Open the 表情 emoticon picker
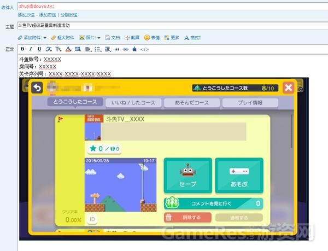Viewport: 328px width, 251px height. [152, 38]
